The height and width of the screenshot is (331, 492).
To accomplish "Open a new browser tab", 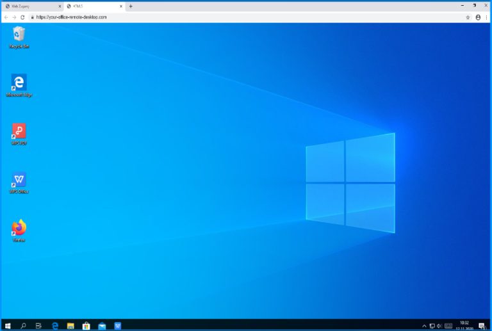I will pyautogui.click(x=131, y=6).
